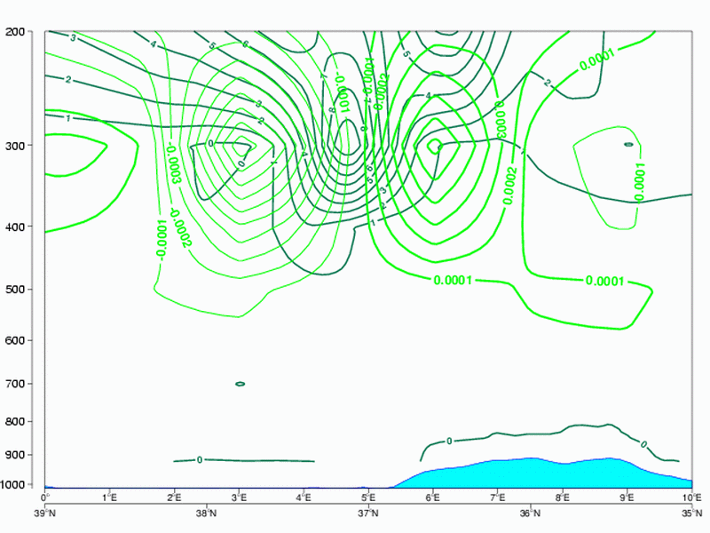
Task: Click the 37°N latitude label
Action: (x=367, y=513)
